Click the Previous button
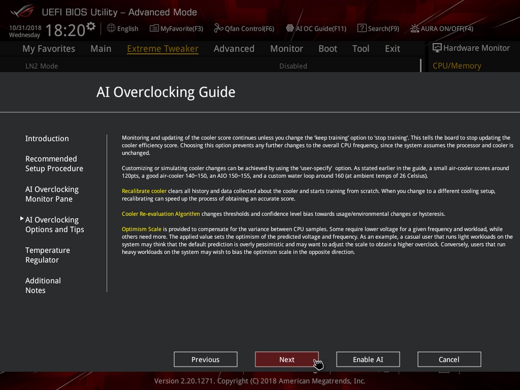This screenshot has height=390, width=520. pyautogui.click(x=206, y=360)
